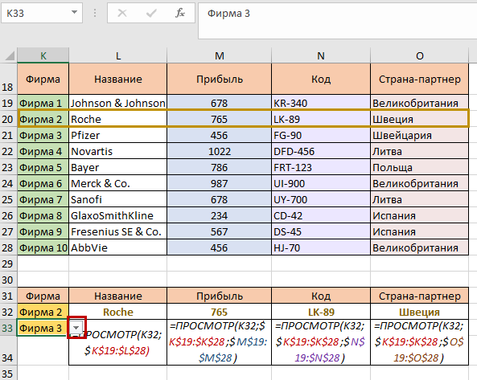Click the Roche cell in row 20

(118, 119)
